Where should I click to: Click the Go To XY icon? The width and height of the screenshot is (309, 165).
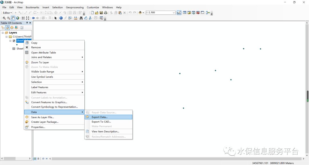90,18
